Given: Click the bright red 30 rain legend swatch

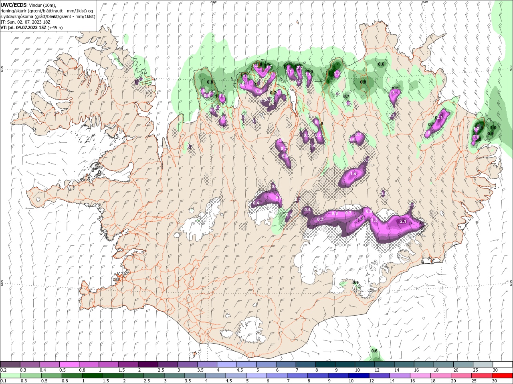Looking at the screenshot, I should click(x=502, y=376).
